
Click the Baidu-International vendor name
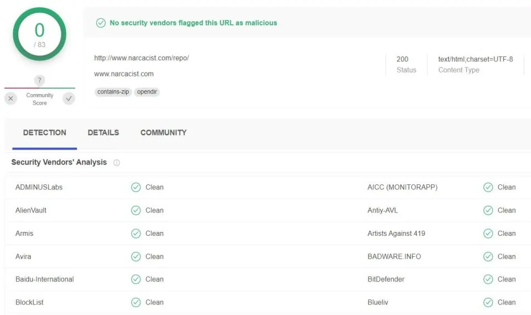(x=45, y=279)
